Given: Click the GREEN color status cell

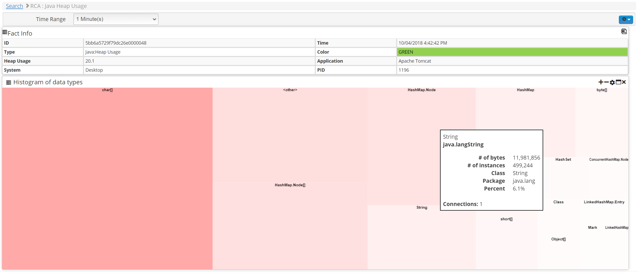Looking at the screenshot, I should pyautogui.click(x=512, y=52).
